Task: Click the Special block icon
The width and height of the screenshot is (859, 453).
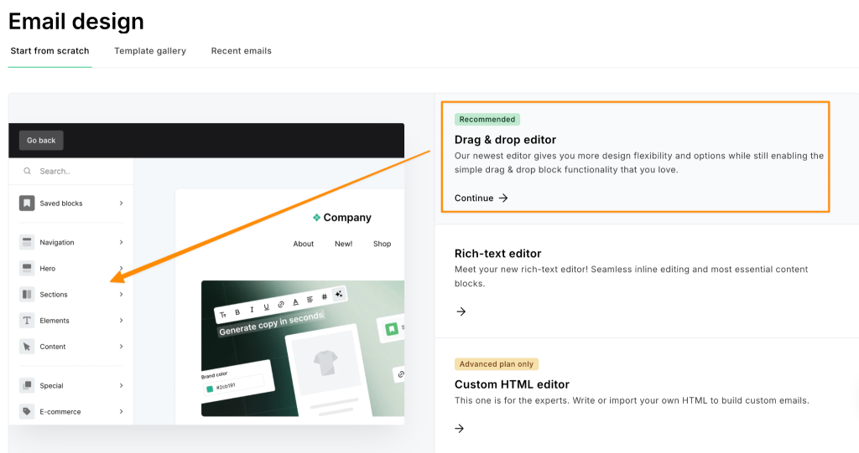Action: pyautogui.click(x=27, y=386)
